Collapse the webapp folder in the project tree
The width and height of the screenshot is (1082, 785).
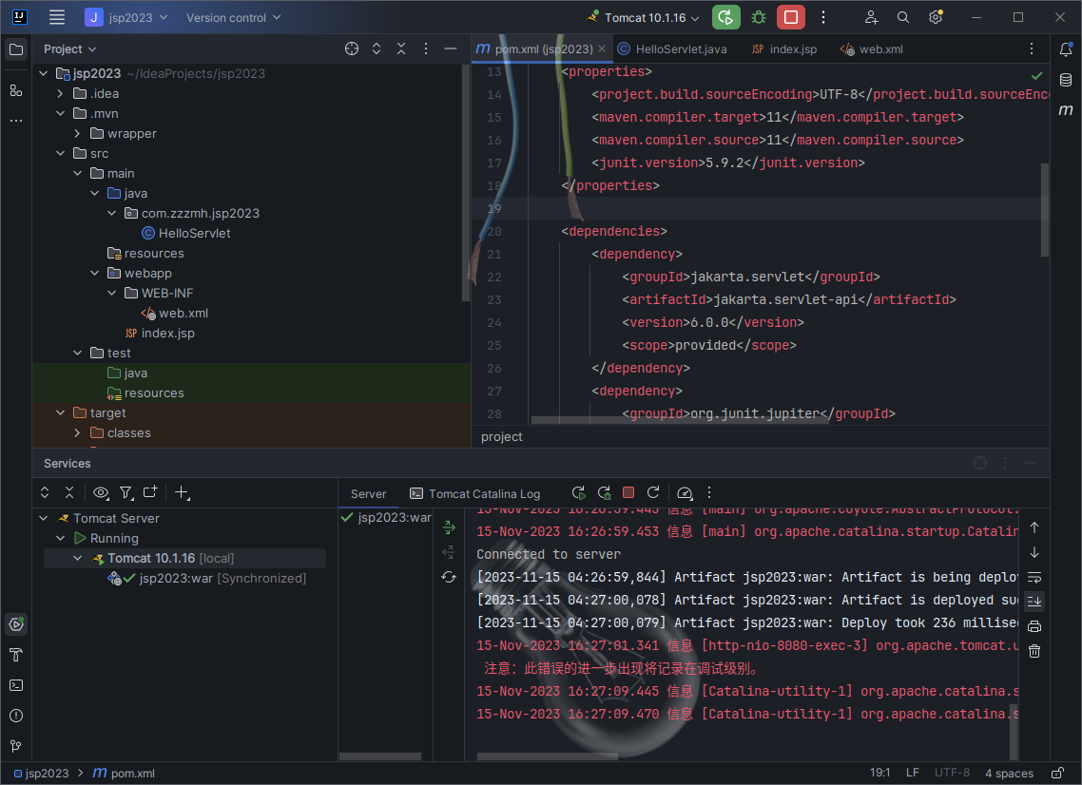[x=95, y=274]
